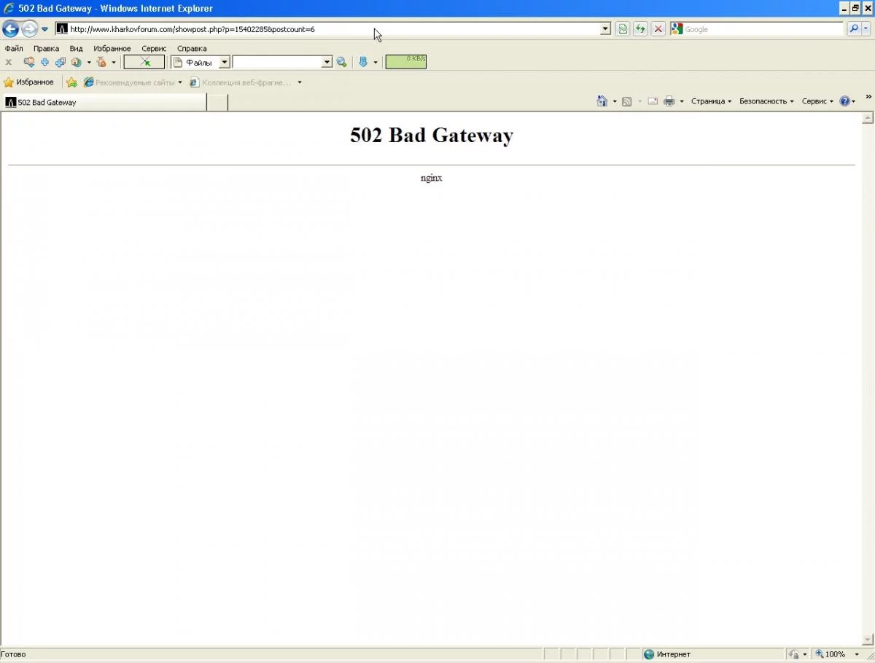Viewport: 875px width, 663px height.
Task: Click the green arrow drop target button
Action: coord(144,63)
